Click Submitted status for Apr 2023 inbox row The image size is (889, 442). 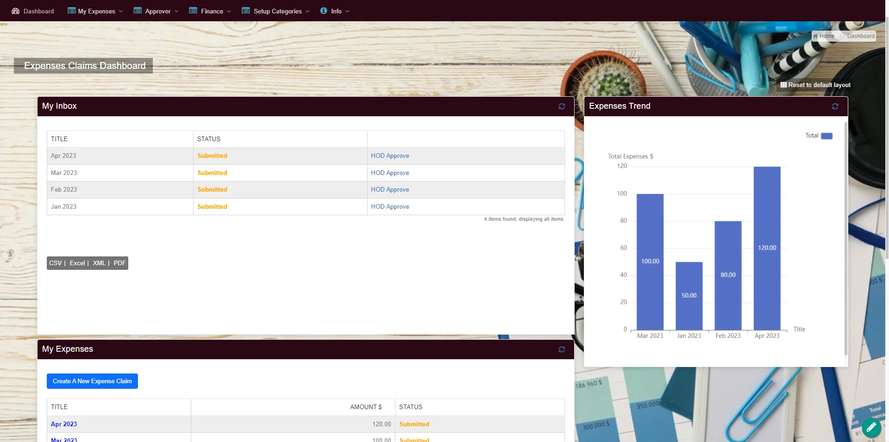point(212,156)
